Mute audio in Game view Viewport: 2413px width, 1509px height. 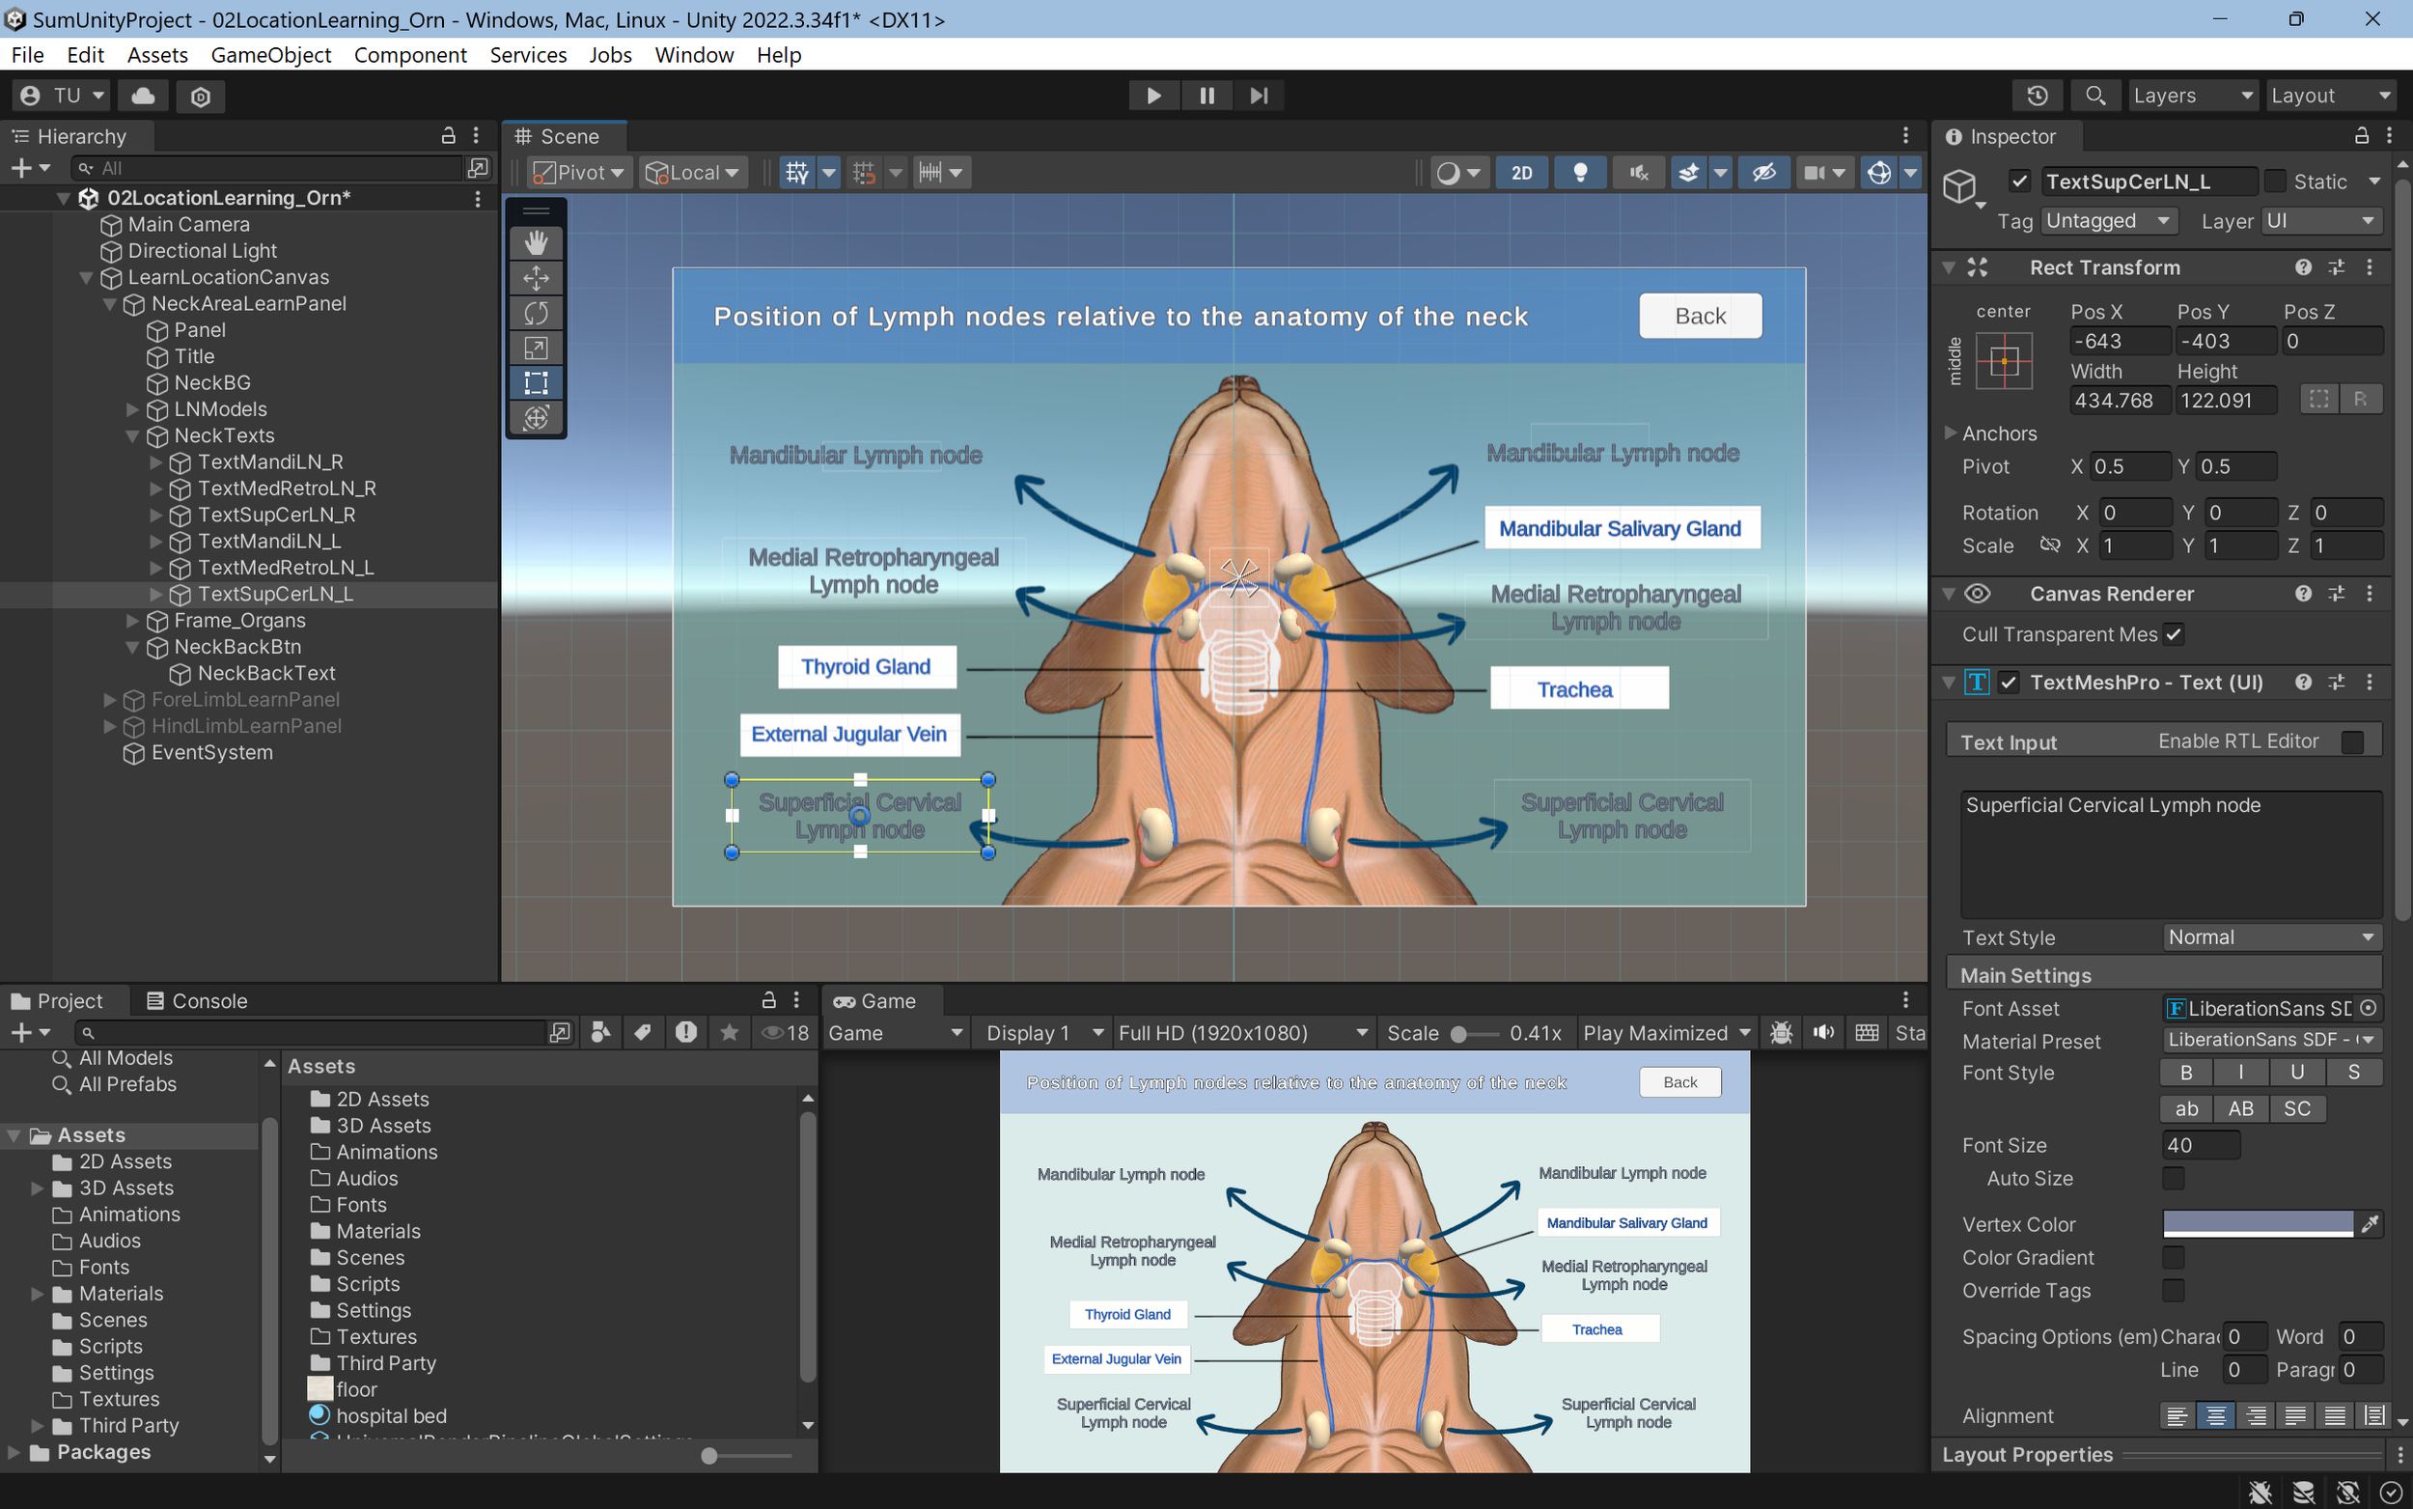click(1823, 1033)
